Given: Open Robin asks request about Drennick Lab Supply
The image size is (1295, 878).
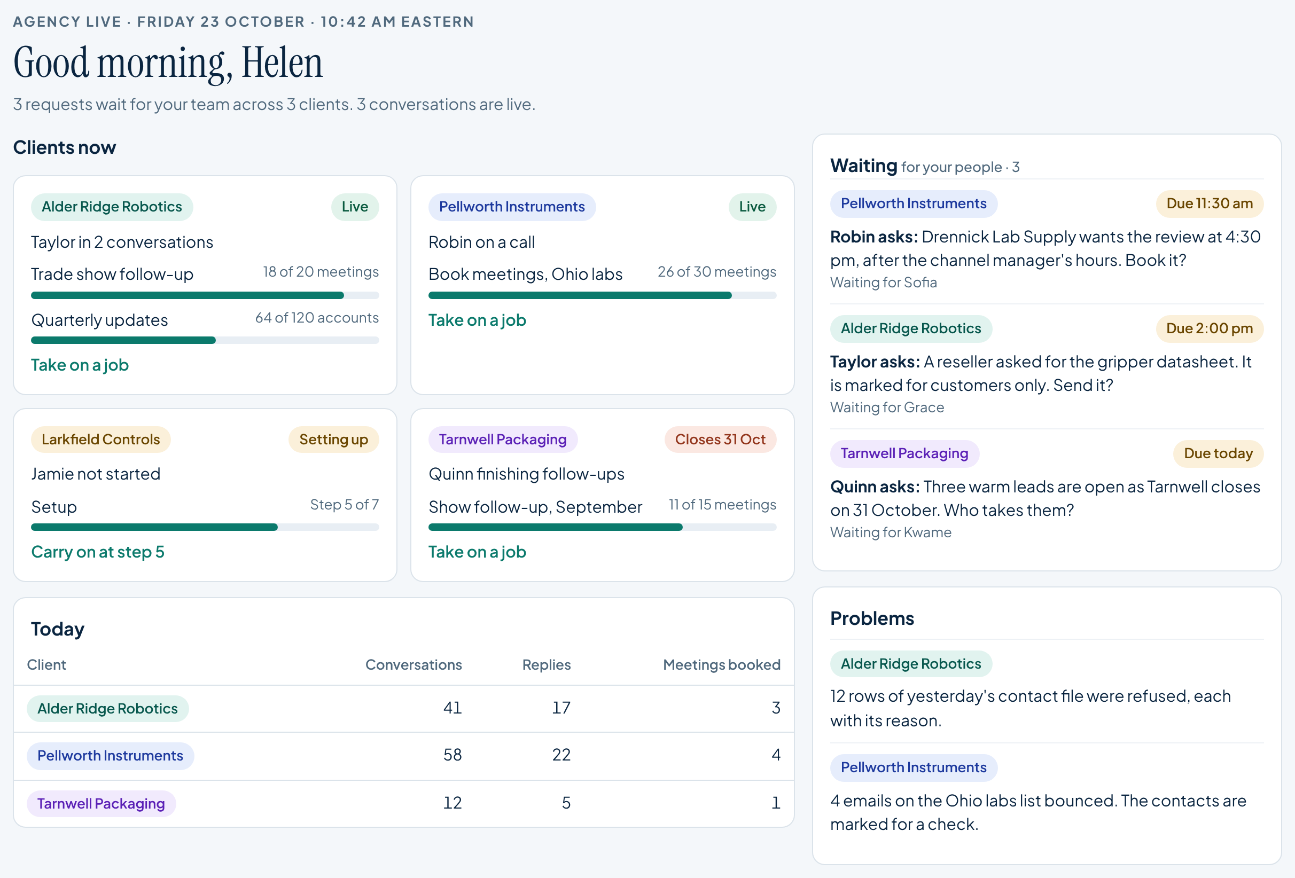Looking at the screenshot, I should point(1046,248).
